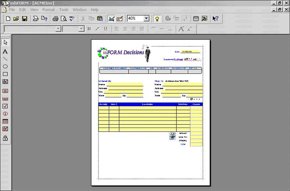The width and height of the screenshot is (290, 191).
Task: Open the Format menu
Action: [x=48, y=10]
